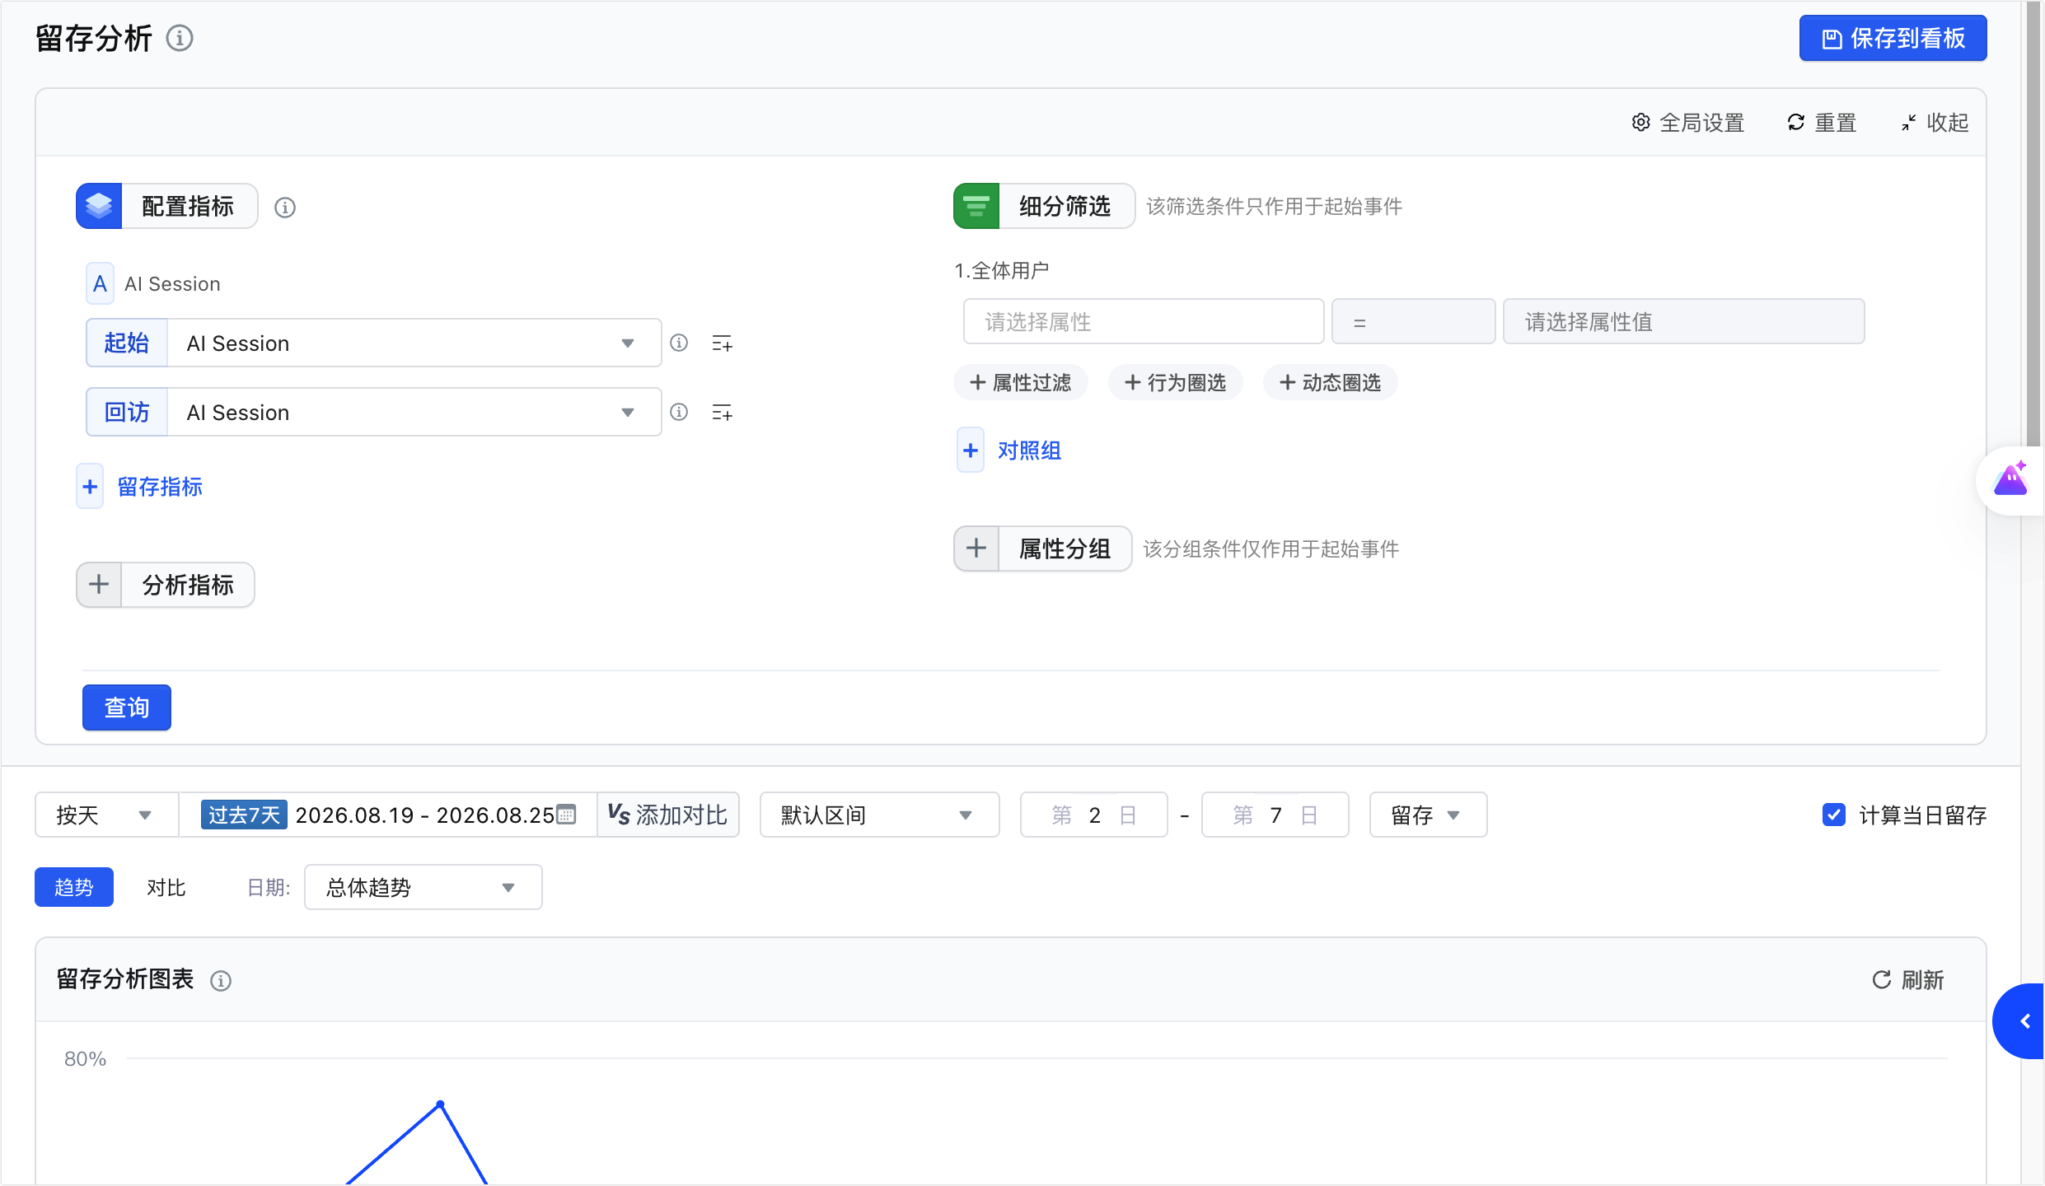Click the 查询 query button
The height and width of the screenshot is (1186, 2045).
pos(127,707)
